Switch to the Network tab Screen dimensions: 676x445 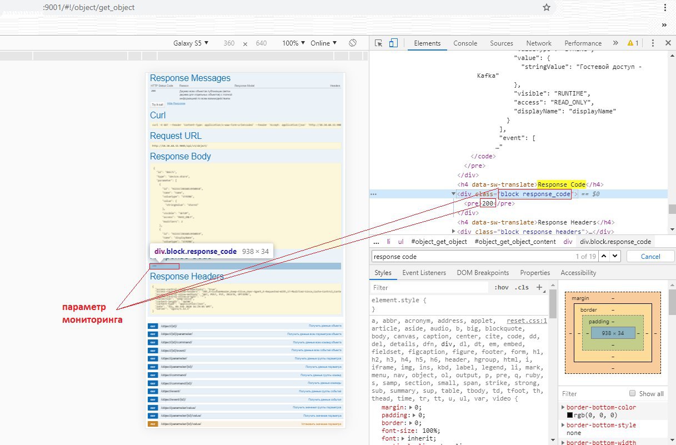539,43
